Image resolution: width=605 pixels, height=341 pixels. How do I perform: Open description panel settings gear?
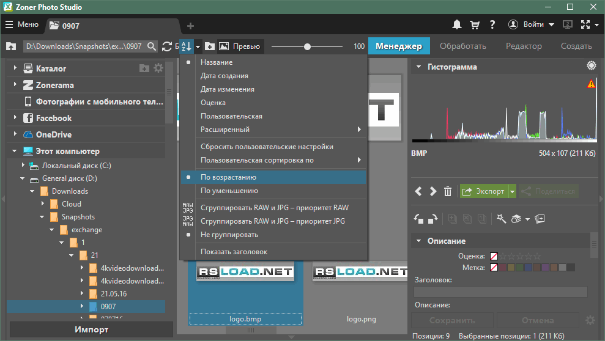click(590, 320)
